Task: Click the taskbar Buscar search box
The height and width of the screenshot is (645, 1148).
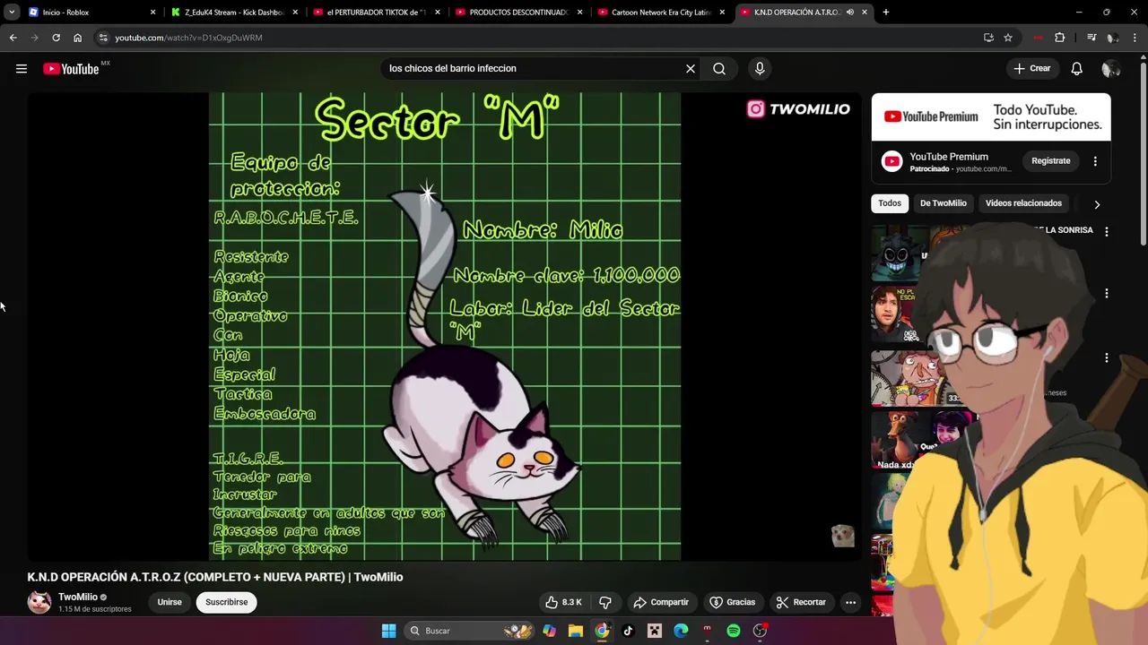Action: click(x=469, y=631)
